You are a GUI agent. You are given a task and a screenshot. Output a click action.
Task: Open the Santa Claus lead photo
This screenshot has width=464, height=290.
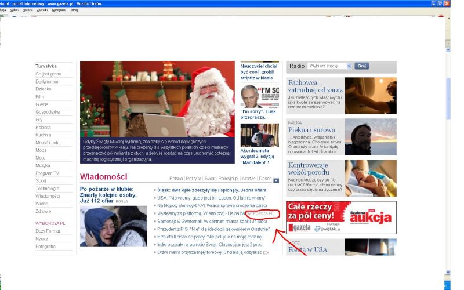click(157, 99)
